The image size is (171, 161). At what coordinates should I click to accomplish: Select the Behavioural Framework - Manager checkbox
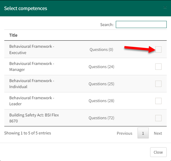(x=158, y=67)
